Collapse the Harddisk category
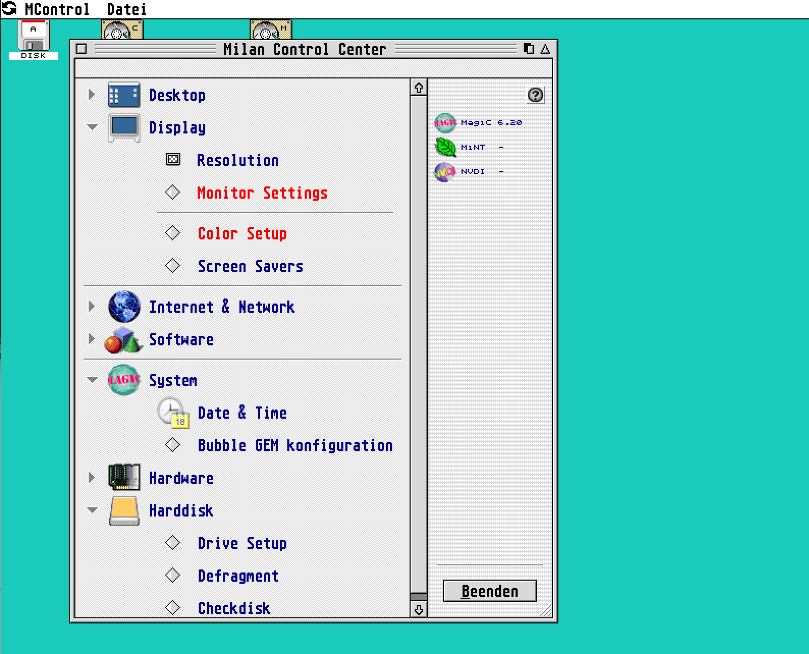This screenshot has height=654, width=809. pos(92,510)
